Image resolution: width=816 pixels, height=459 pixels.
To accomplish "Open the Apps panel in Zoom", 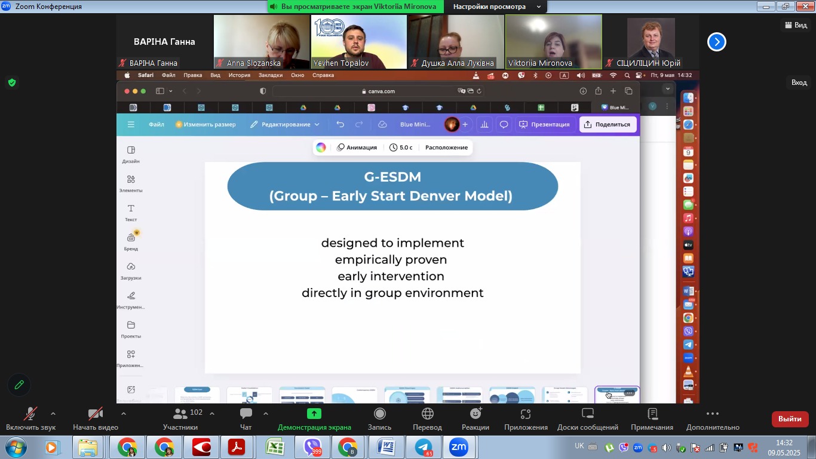I will coord(526,418).
